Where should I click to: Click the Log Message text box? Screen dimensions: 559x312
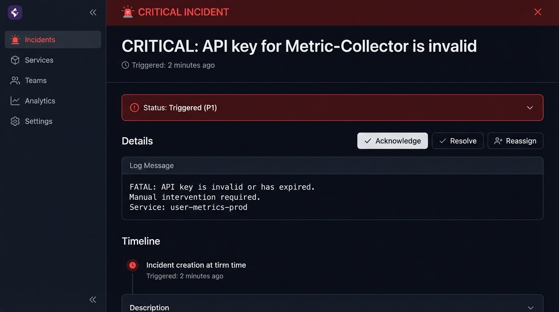[332, 197]
